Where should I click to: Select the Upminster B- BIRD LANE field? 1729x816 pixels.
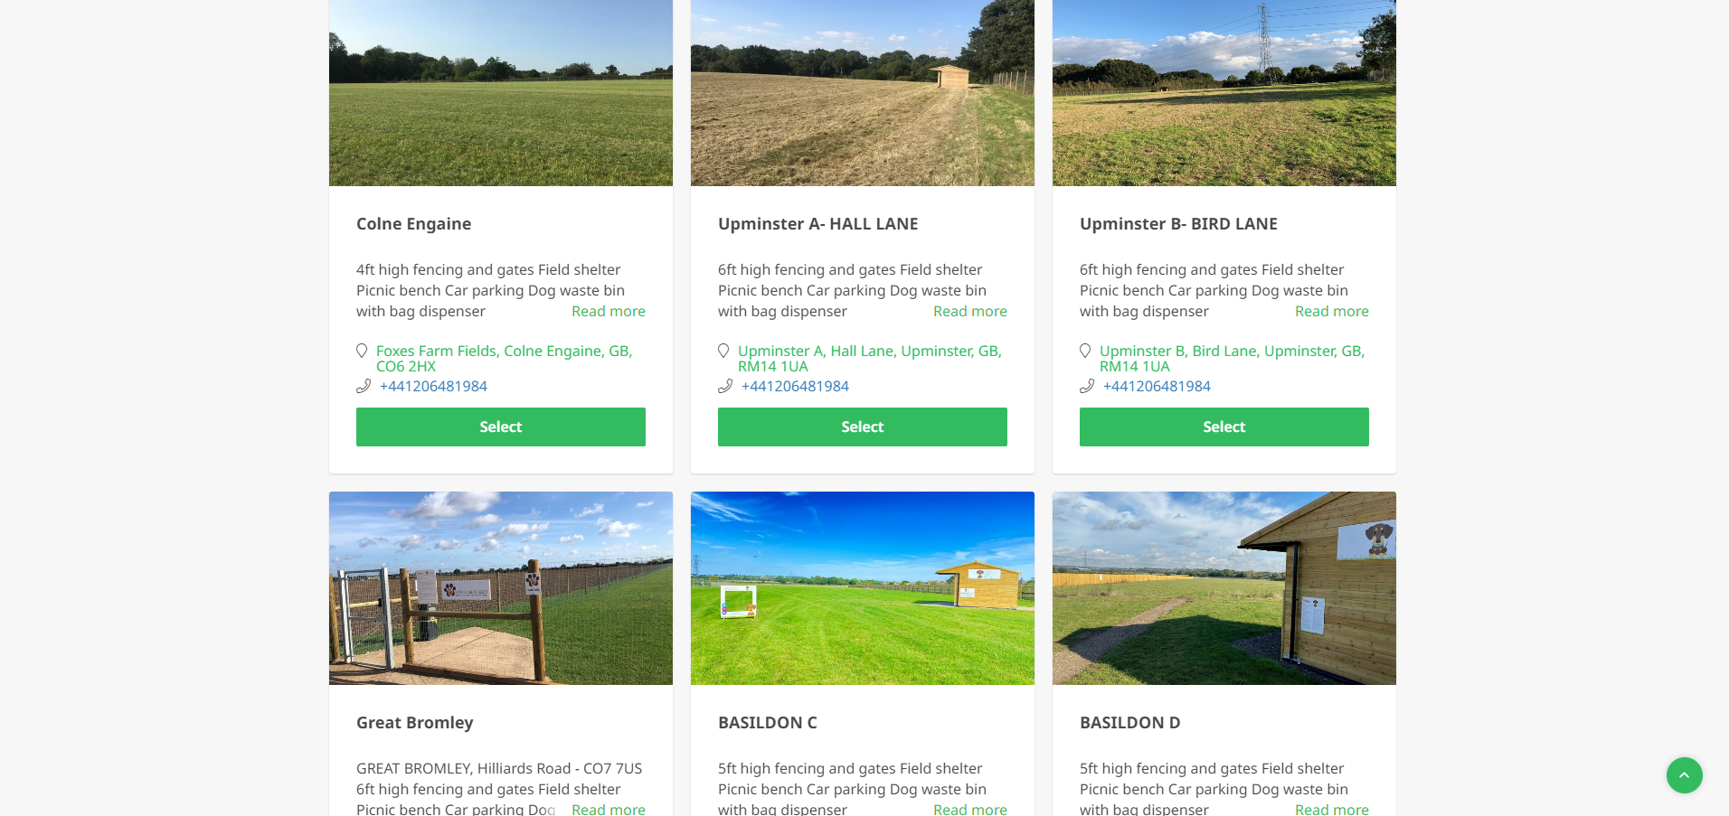pyautogui.click(x=1224, y=427)
